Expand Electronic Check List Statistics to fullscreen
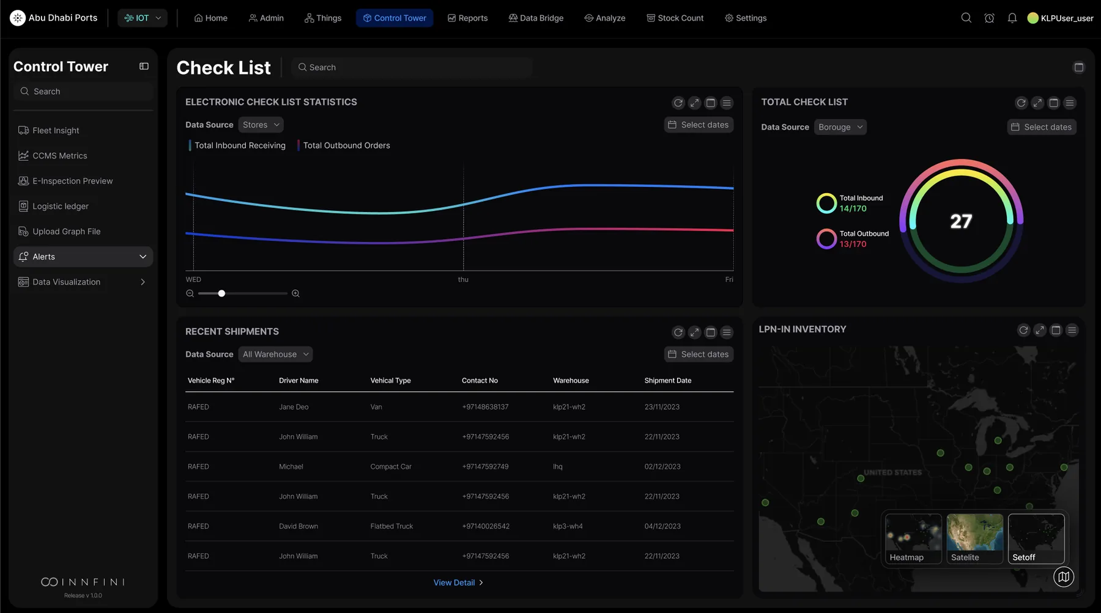This screenshot has width=1101, height=613. (x=694, y=103)
